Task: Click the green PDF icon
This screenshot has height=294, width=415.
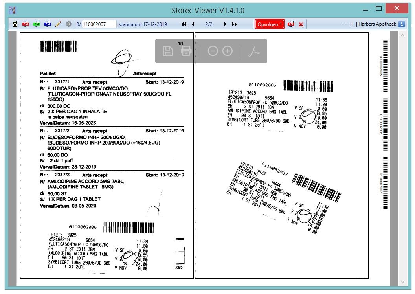Action: coord(37,24)
